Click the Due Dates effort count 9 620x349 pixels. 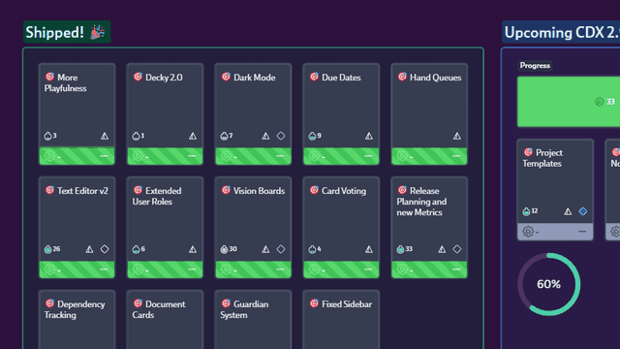tap(315, 136)
